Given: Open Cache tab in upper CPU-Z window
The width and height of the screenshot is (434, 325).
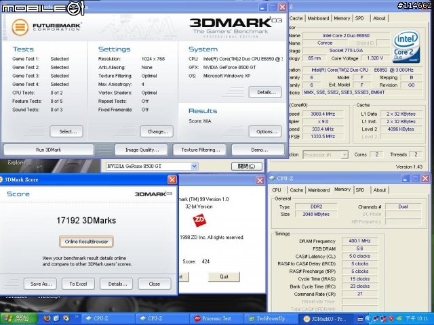Looking at the screenshot, I should pyautogui.click(x=296, y=18).
